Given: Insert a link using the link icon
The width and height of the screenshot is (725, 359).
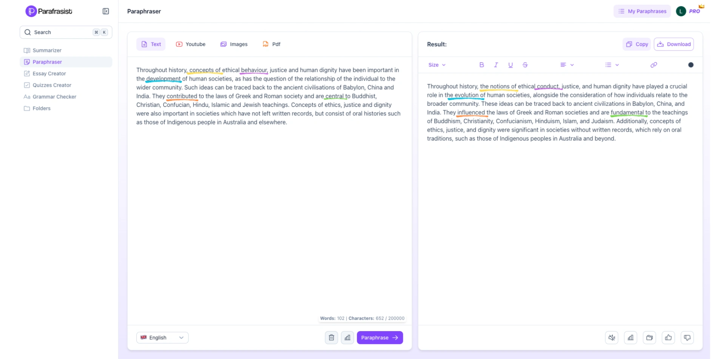Looking at the screenshot, I should pyautogui.click(x=654, y=65).
